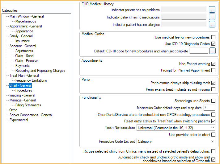220x164 pixels.
Task: Enable 'Prompt for Planned Appointment'
Action: (213, 70)
